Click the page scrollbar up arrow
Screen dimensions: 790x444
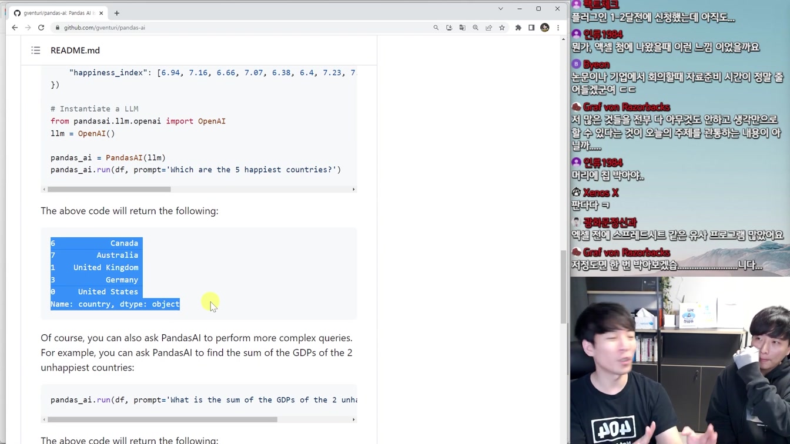(563, 39)
